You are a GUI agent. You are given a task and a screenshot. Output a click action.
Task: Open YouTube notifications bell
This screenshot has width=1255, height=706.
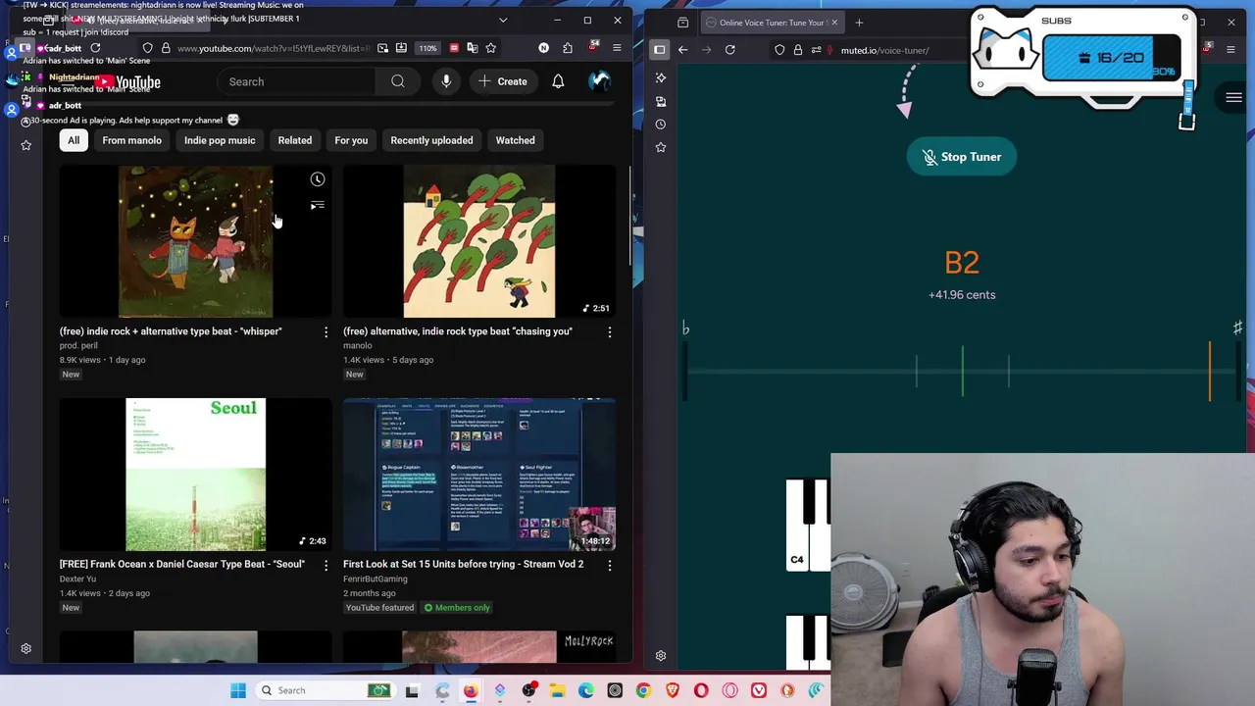point(558,81)
